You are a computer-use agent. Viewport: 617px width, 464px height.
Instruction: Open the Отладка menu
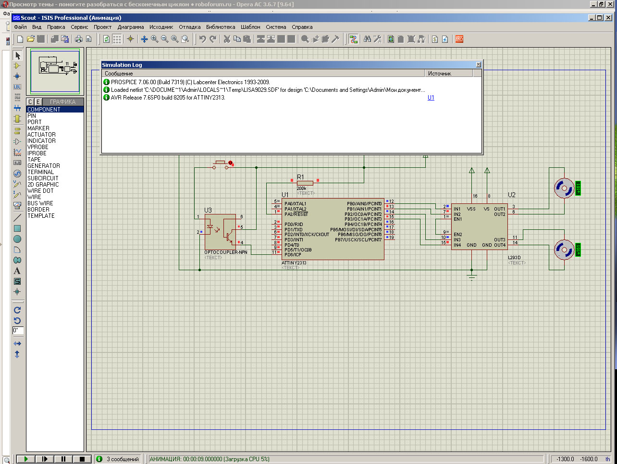[189, 27]
